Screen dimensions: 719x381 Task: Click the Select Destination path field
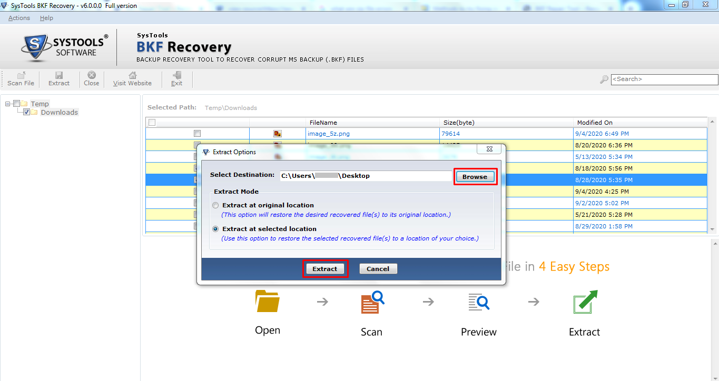(365, 176)
